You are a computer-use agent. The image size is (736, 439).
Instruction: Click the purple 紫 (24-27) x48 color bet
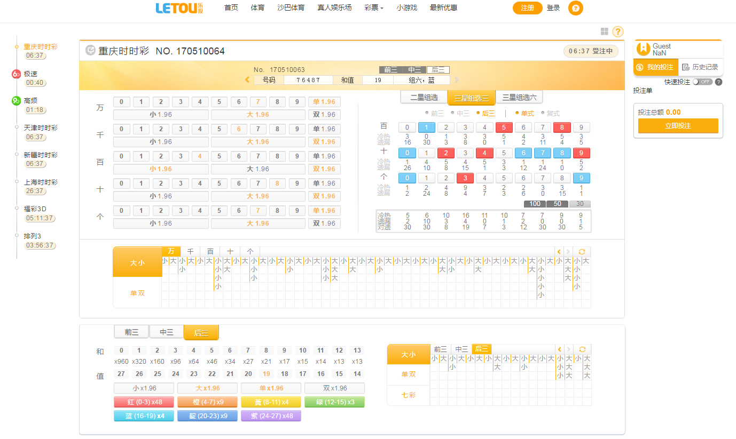(271, 416)
